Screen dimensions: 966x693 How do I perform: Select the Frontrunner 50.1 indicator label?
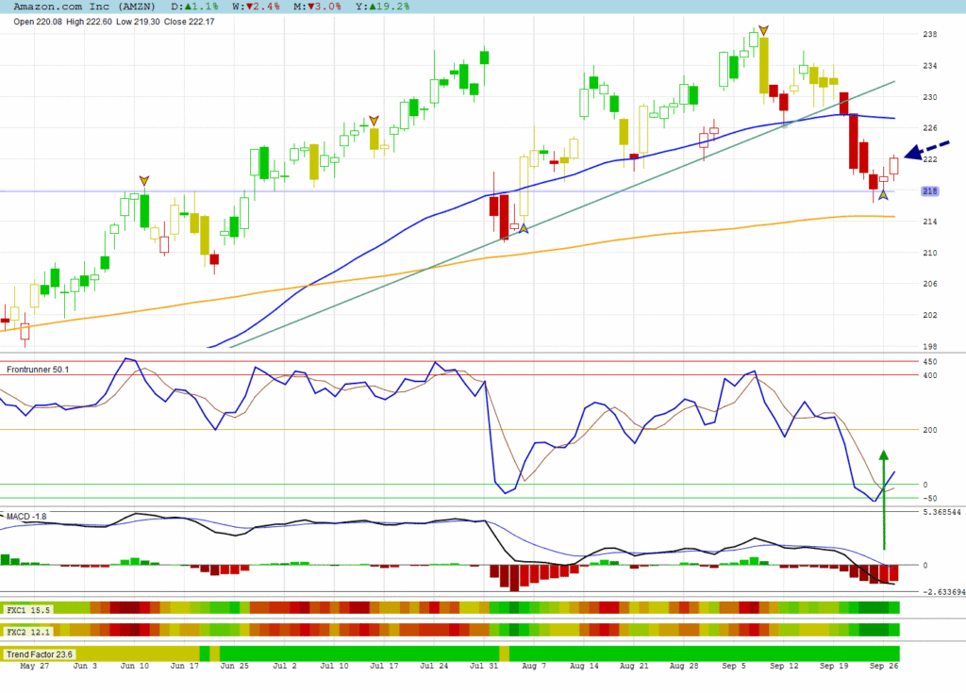tap(39, 369)
